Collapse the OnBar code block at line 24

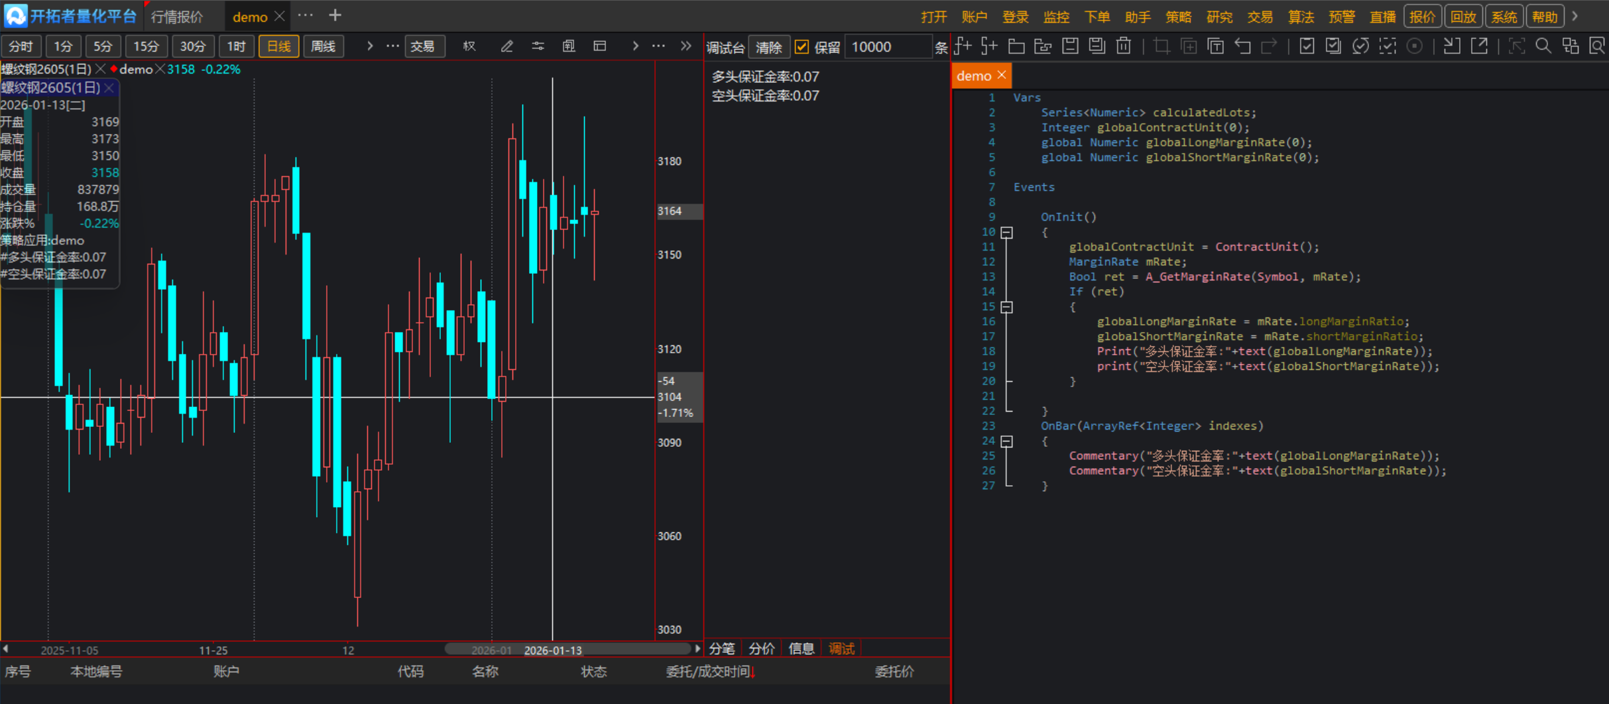(x=1006, y=441)
